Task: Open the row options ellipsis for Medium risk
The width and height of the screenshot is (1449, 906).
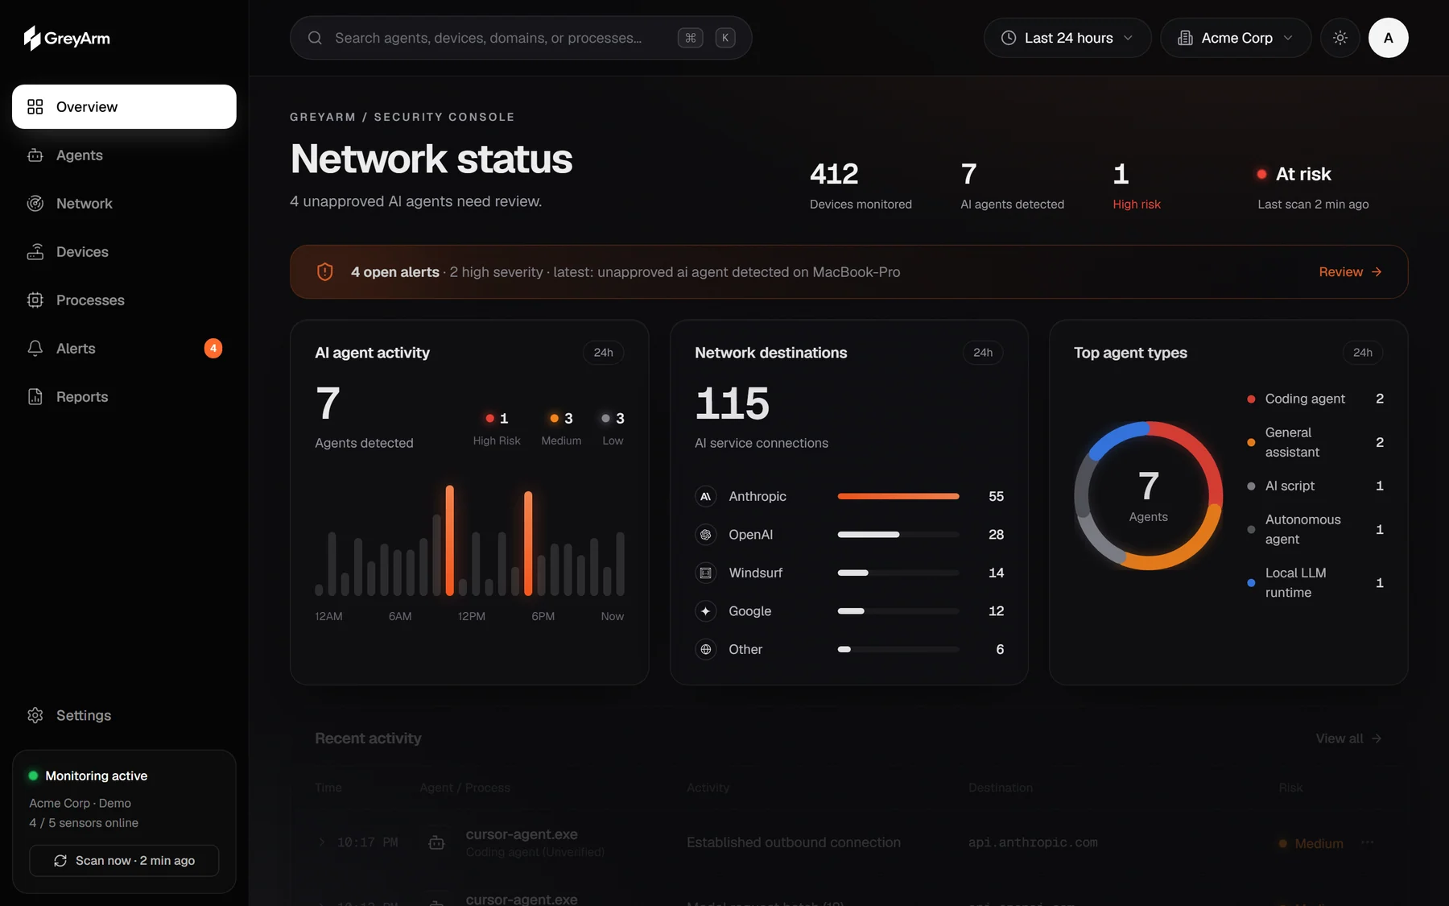Action: point(1367,842)
